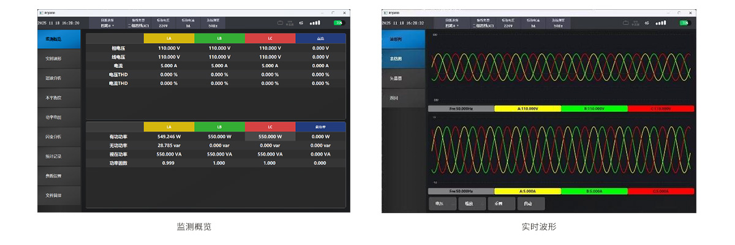Click 三相四线 wiring type in left window header

point(138,23)
